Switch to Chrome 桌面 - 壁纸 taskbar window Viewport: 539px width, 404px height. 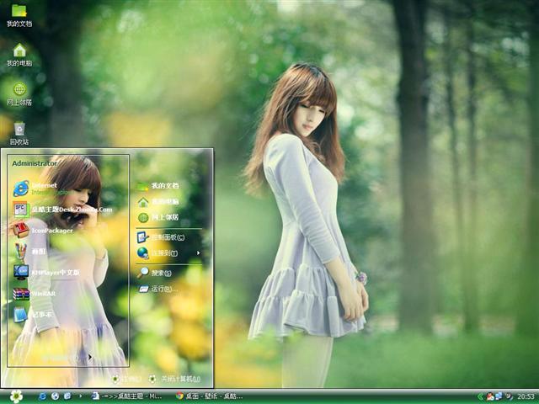click(x=209, y=396)
